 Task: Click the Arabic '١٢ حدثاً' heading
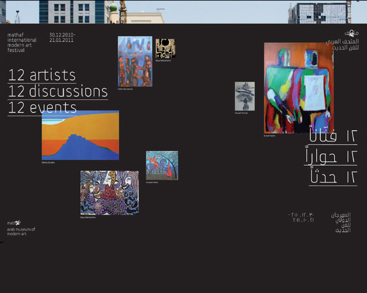click(334, 176)
